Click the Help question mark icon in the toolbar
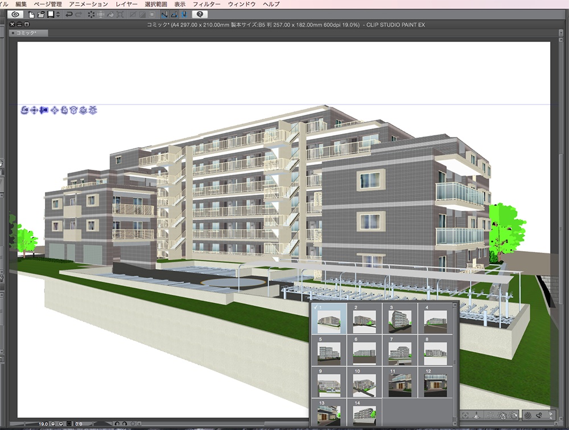This screenshot has width=569, height=430. (x=200, y=15)
